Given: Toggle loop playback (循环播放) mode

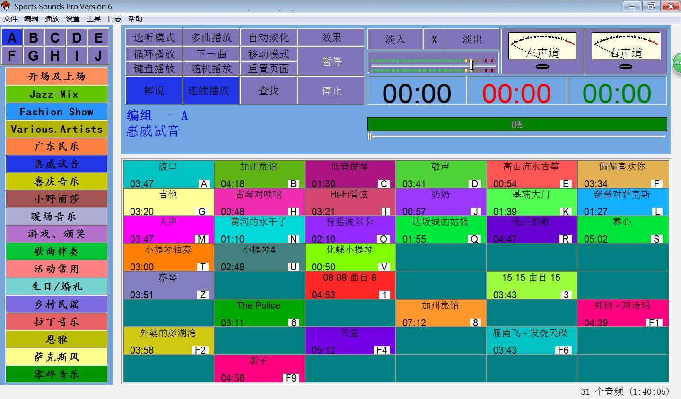Looking at the screenshot, I should (154, 54).
